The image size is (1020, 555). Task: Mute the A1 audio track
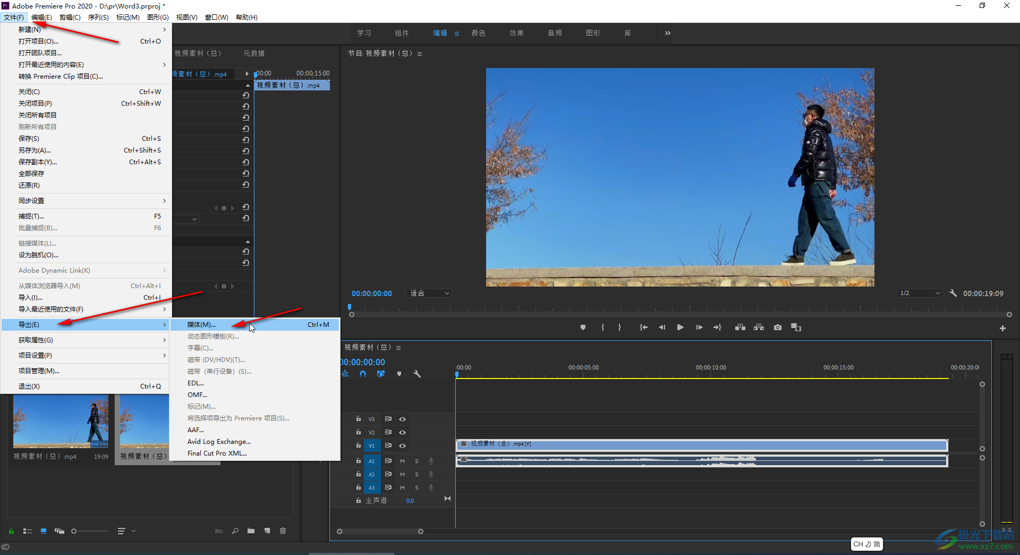tap(402, 461)
